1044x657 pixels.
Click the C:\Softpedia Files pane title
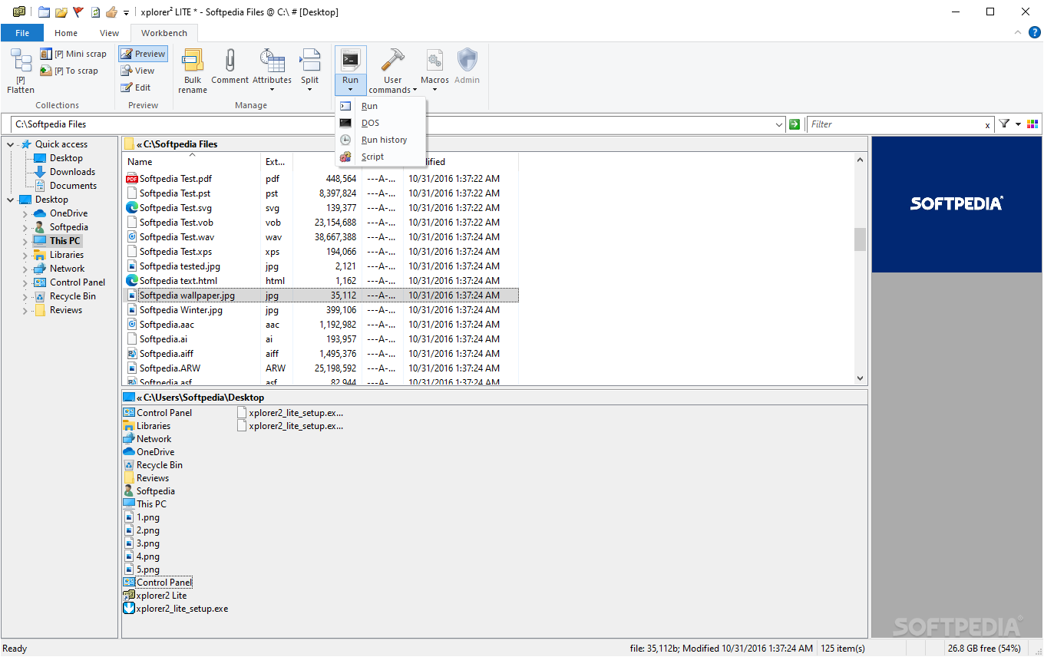pyautogui.click(x=180, y=144)
